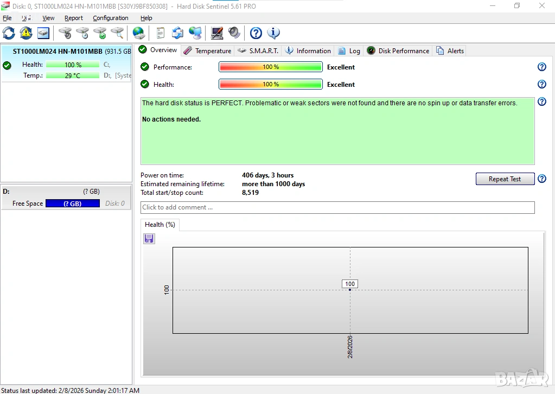Click the send report by email icon
Screen dimensions: 555x394
tap(177, 33)
